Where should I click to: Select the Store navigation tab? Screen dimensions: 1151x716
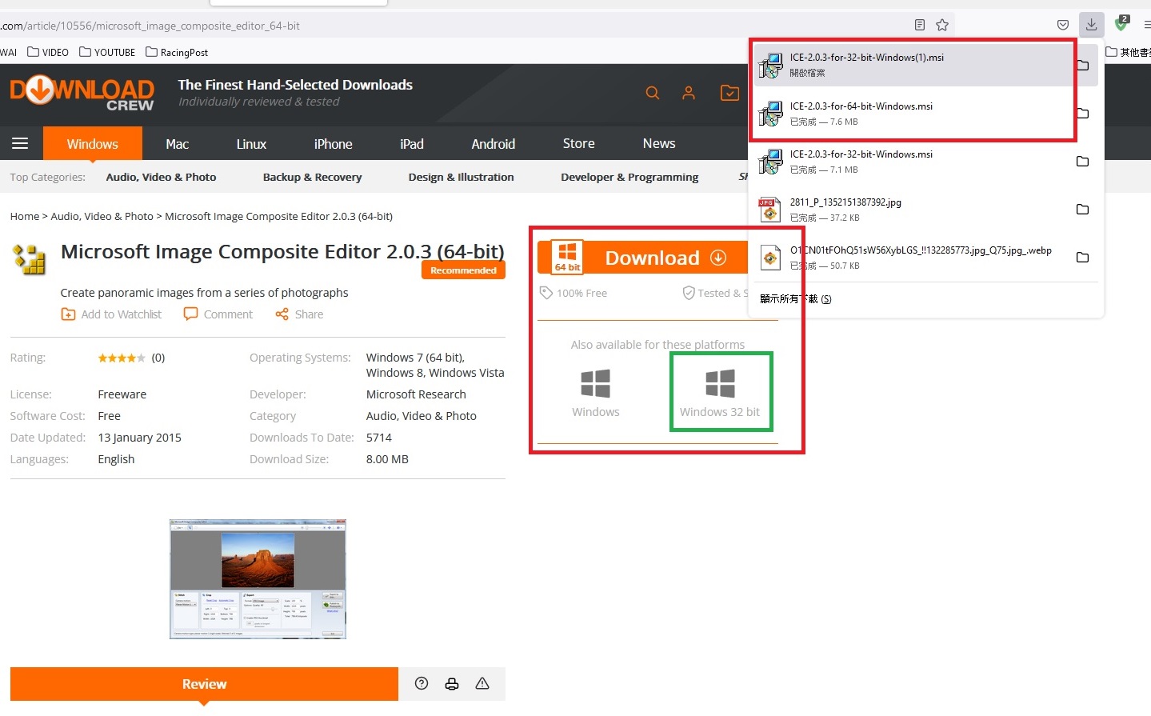[579, 143]
